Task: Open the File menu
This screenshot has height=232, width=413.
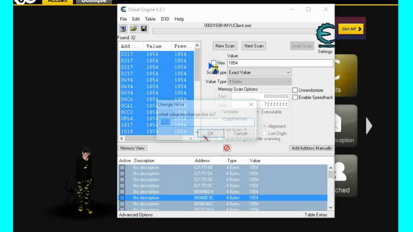Action: point(123,19)
